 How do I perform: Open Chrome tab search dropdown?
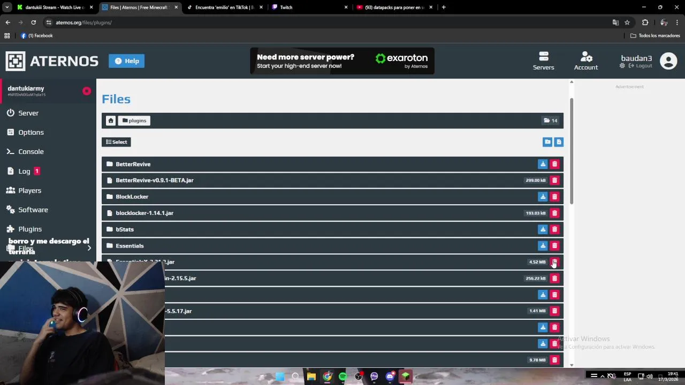coord(7,7)
